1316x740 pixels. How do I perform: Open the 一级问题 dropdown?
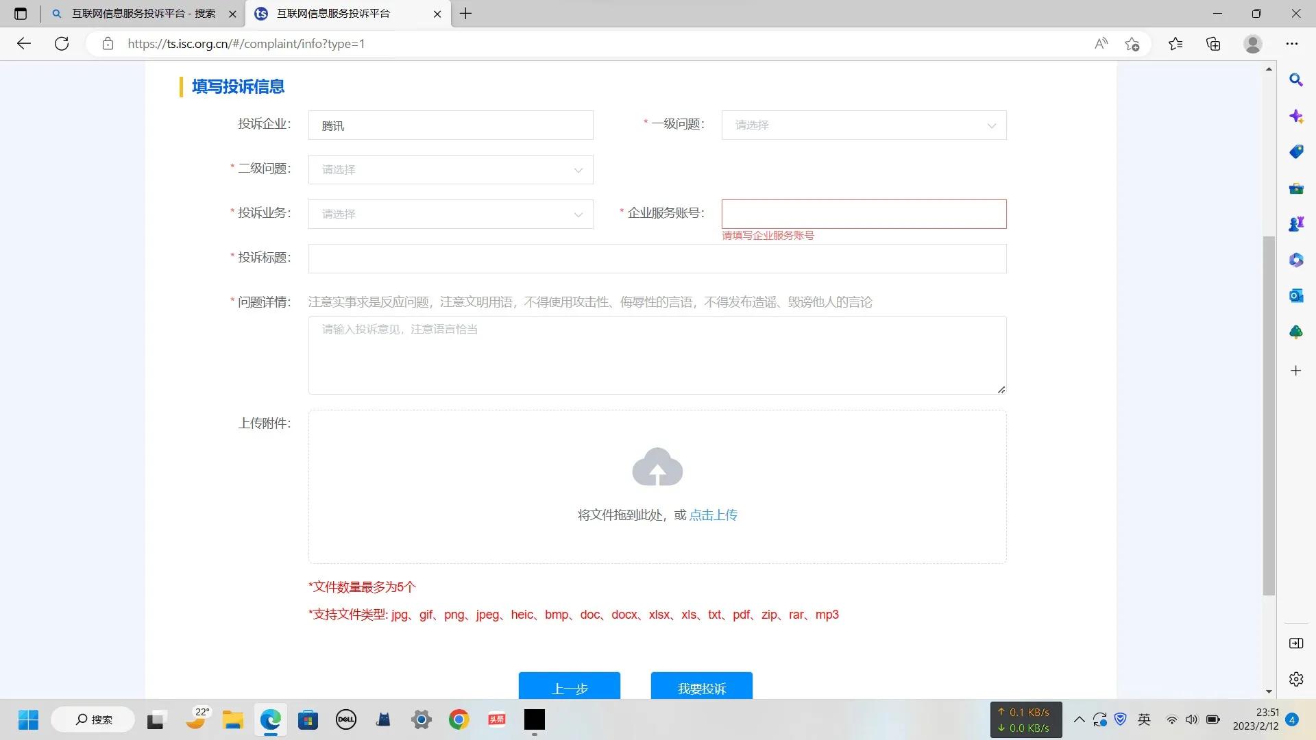[863, 125]
